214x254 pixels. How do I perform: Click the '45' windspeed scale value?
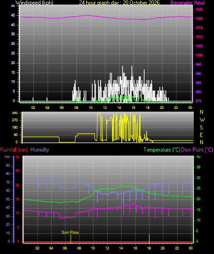pos(13,15)
